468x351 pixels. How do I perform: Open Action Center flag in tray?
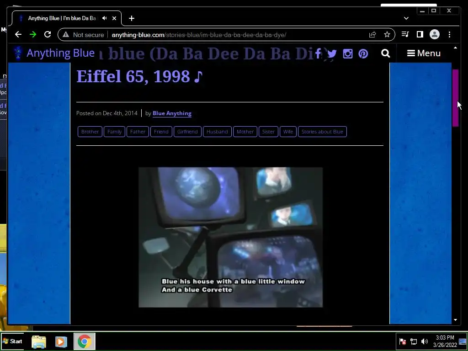click(403, 341)
